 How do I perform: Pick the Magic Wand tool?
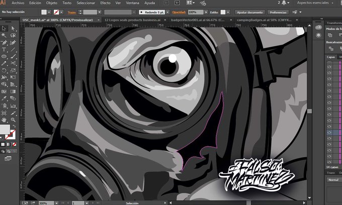coord(4,35)
